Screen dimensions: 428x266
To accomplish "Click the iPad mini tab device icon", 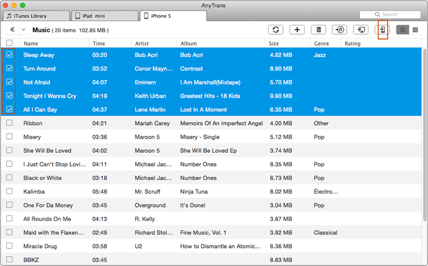I will [78, 16].
